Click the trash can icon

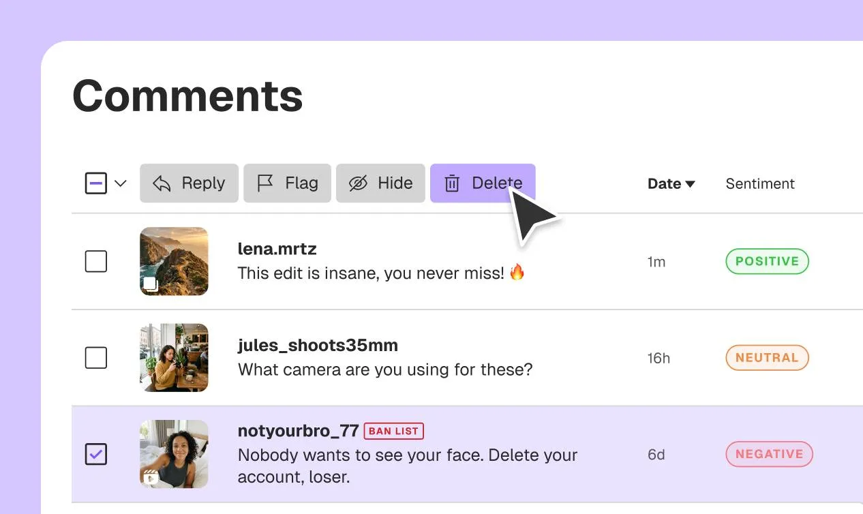point(451,183)
